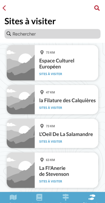This screenshot has height=203, width=105.
Task: Click SITES À VISITER label under Espace Culturel
Action: tap(51, 74)
